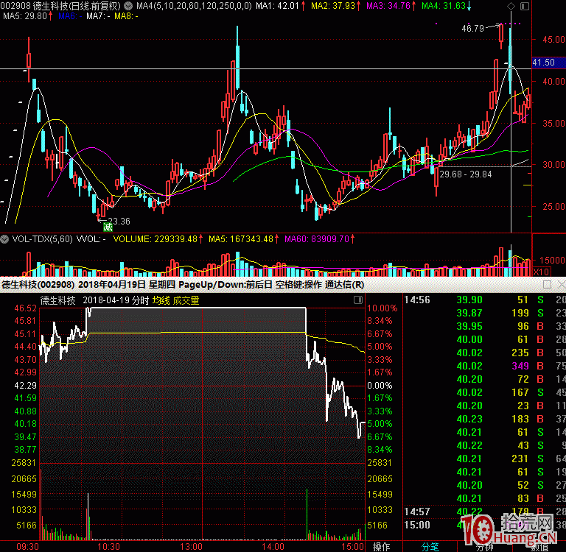
Task: Click the MA1: 42.01 value
Action: (x=278, y=6)
